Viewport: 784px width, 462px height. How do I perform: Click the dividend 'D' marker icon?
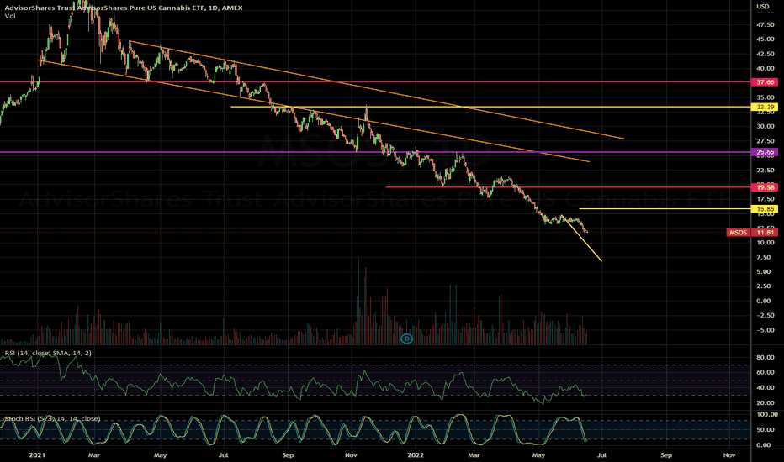click(407, 339)
